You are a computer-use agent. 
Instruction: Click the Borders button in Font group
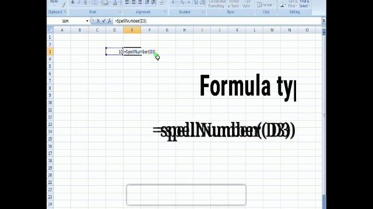(96, 2)
